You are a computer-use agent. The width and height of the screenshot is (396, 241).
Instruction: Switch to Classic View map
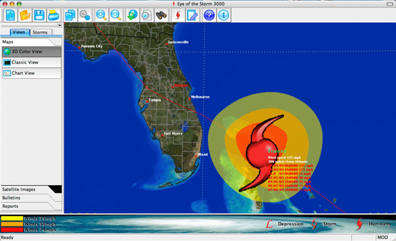pyautogui.click(x=32, y=63)
